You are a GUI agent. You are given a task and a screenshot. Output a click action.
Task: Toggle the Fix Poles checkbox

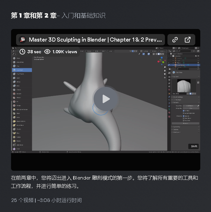click(x=184, y=111)
